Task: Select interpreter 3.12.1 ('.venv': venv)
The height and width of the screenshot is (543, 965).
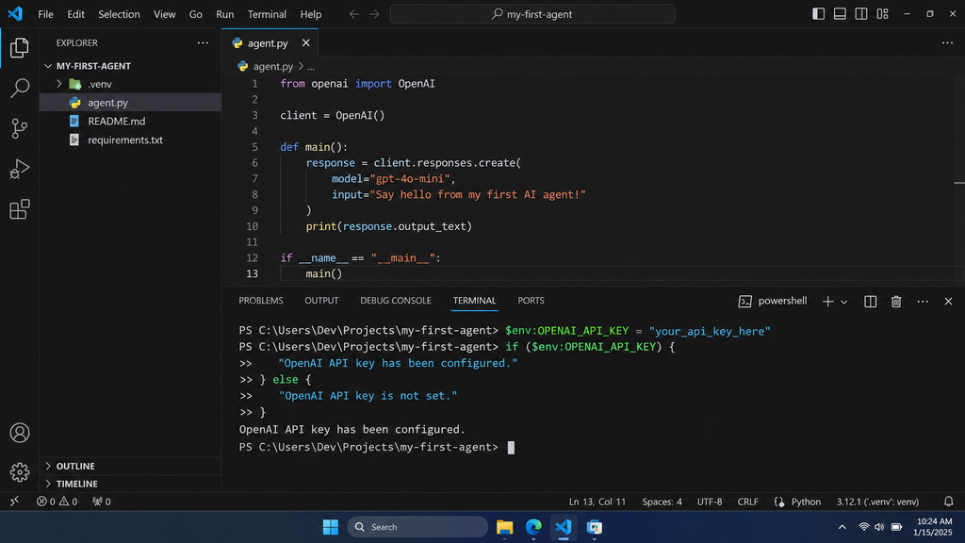Action: 877,502
